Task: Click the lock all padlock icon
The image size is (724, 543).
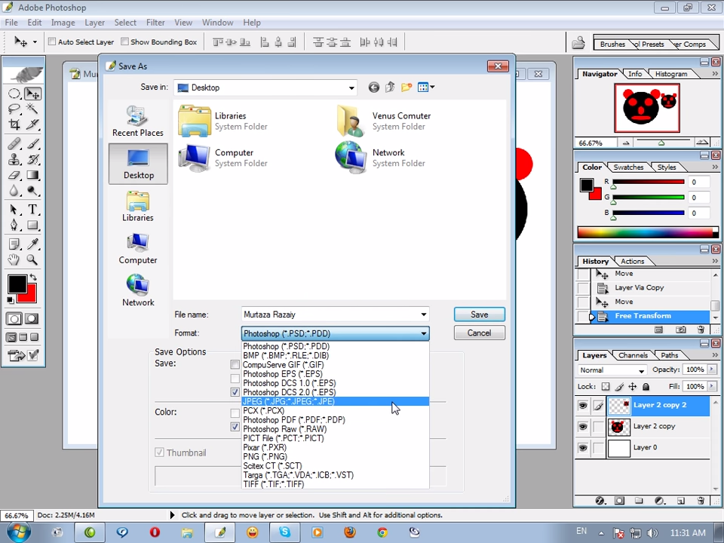Action: point(646,386)
